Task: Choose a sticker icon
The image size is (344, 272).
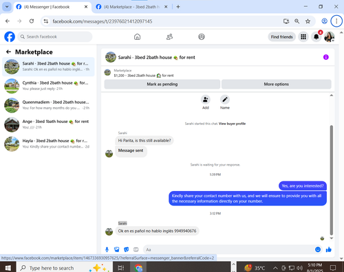Action: (127, 249)
